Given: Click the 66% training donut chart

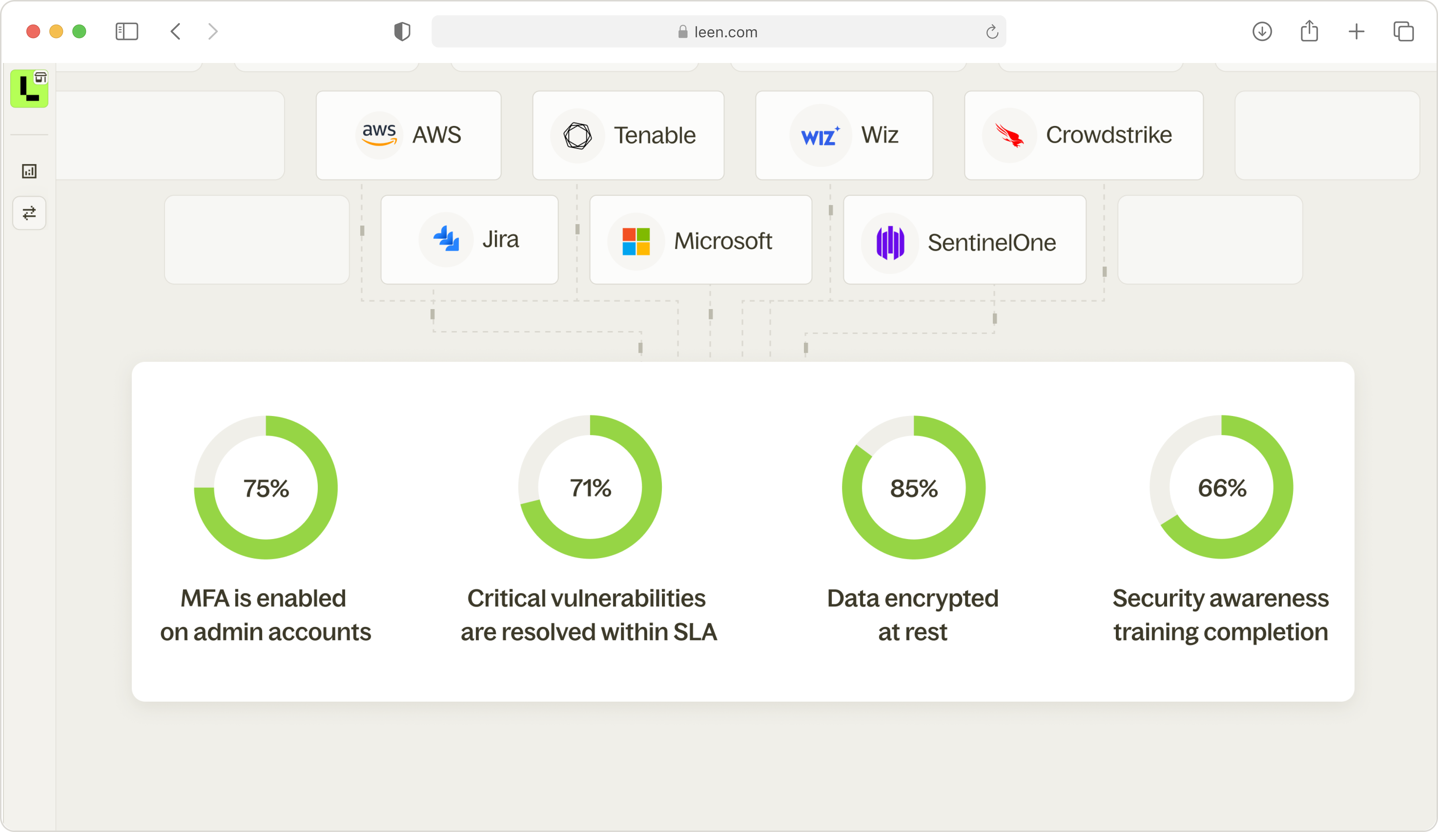Looking at the screenshot, I should (x=1221, y=487).
